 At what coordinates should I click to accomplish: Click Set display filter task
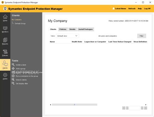[22, 84]
